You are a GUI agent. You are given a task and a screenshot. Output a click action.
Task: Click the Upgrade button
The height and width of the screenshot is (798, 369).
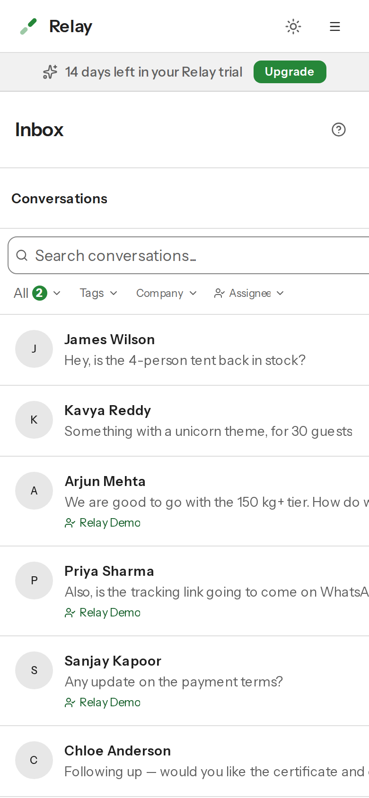[x=290, y=72]
